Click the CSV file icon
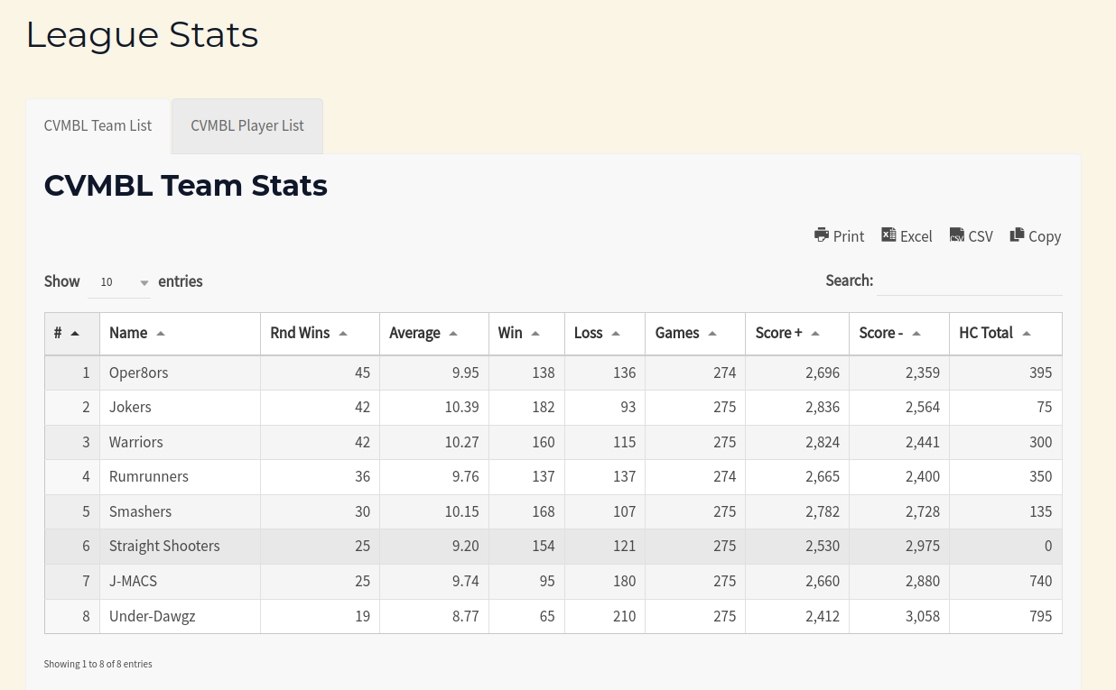Screen dimensions: 1116x690 coord(957,235)
